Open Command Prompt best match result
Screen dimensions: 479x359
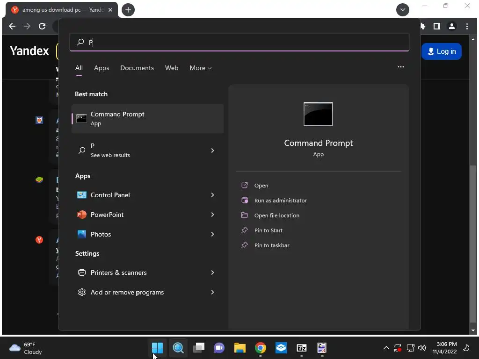pyautogui.click(x=147, y=118)
